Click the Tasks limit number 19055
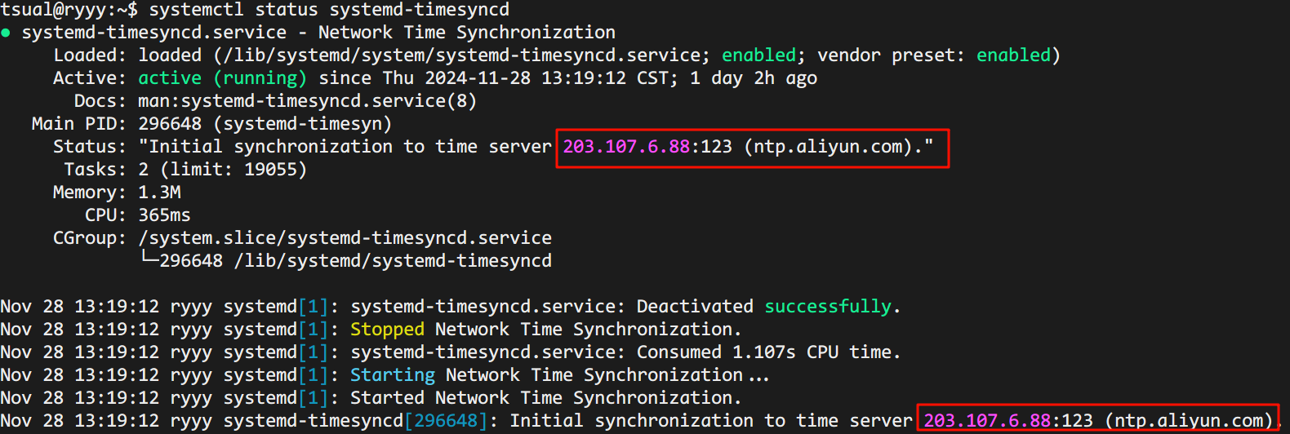 (x=271, y=170)
